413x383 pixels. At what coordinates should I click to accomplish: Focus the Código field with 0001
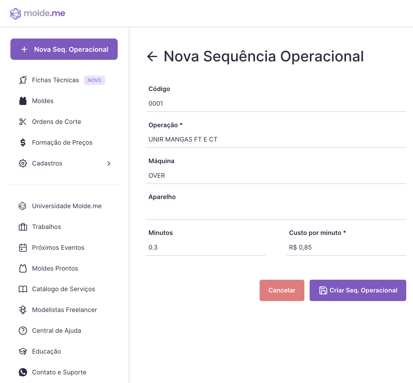pos(276,104)
